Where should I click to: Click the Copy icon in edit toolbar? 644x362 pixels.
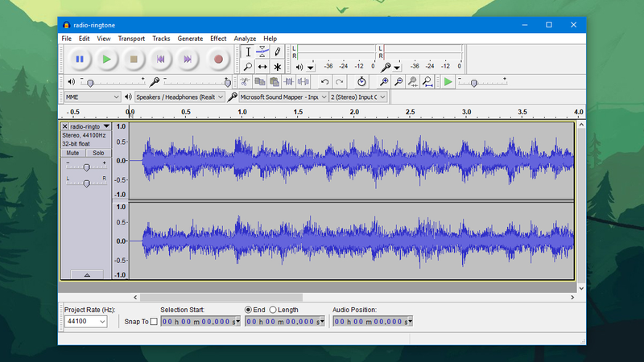(x=259, y=82)
